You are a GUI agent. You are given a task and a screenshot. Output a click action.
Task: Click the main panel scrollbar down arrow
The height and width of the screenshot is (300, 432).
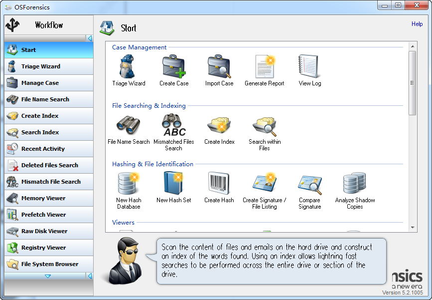point(413,228)
